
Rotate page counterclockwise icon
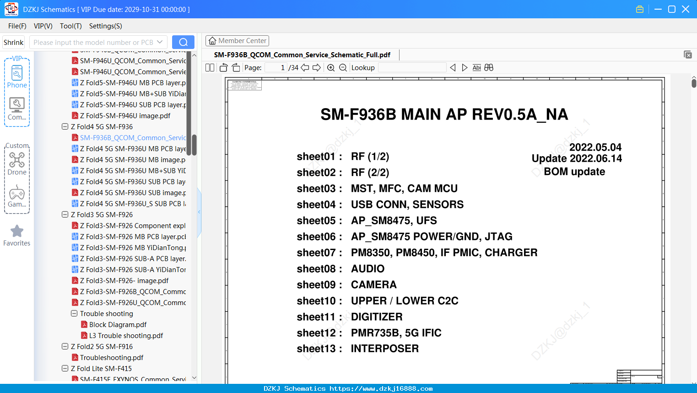tap(223, 68)
